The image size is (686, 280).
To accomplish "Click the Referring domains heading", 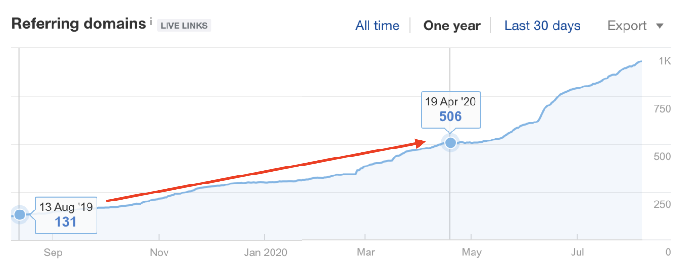I will point(79,24).
